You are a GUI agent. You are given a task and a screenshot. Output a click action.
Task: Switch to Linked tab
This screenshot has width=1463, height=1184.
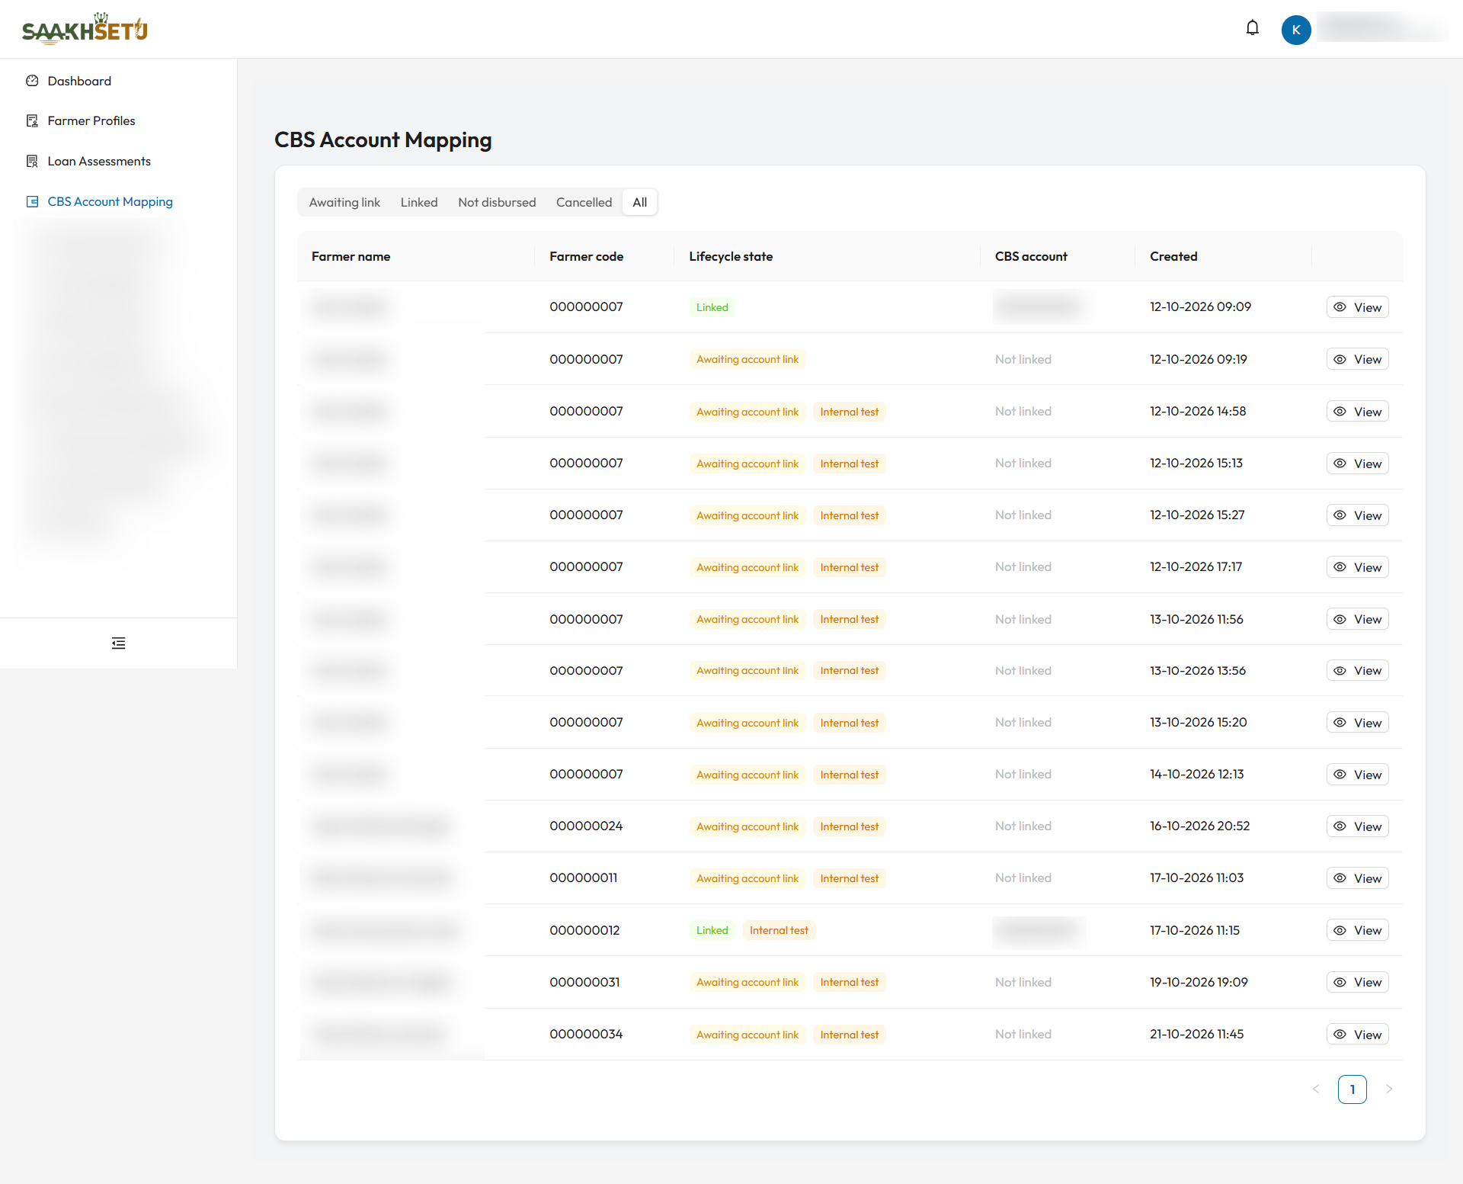coord(419,202)
